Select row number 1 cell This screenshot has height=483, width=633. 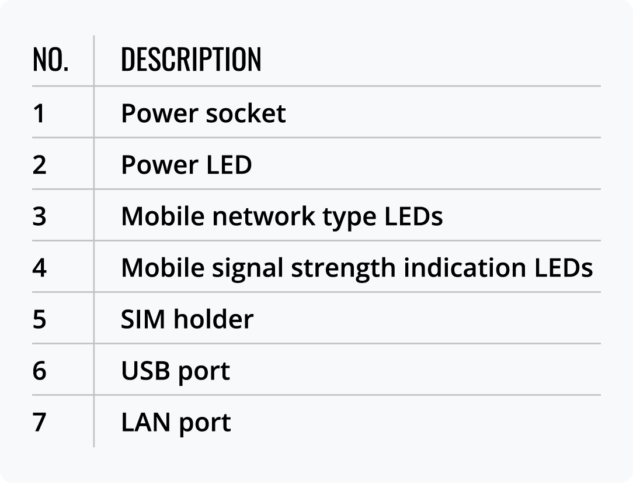point(39,113)
